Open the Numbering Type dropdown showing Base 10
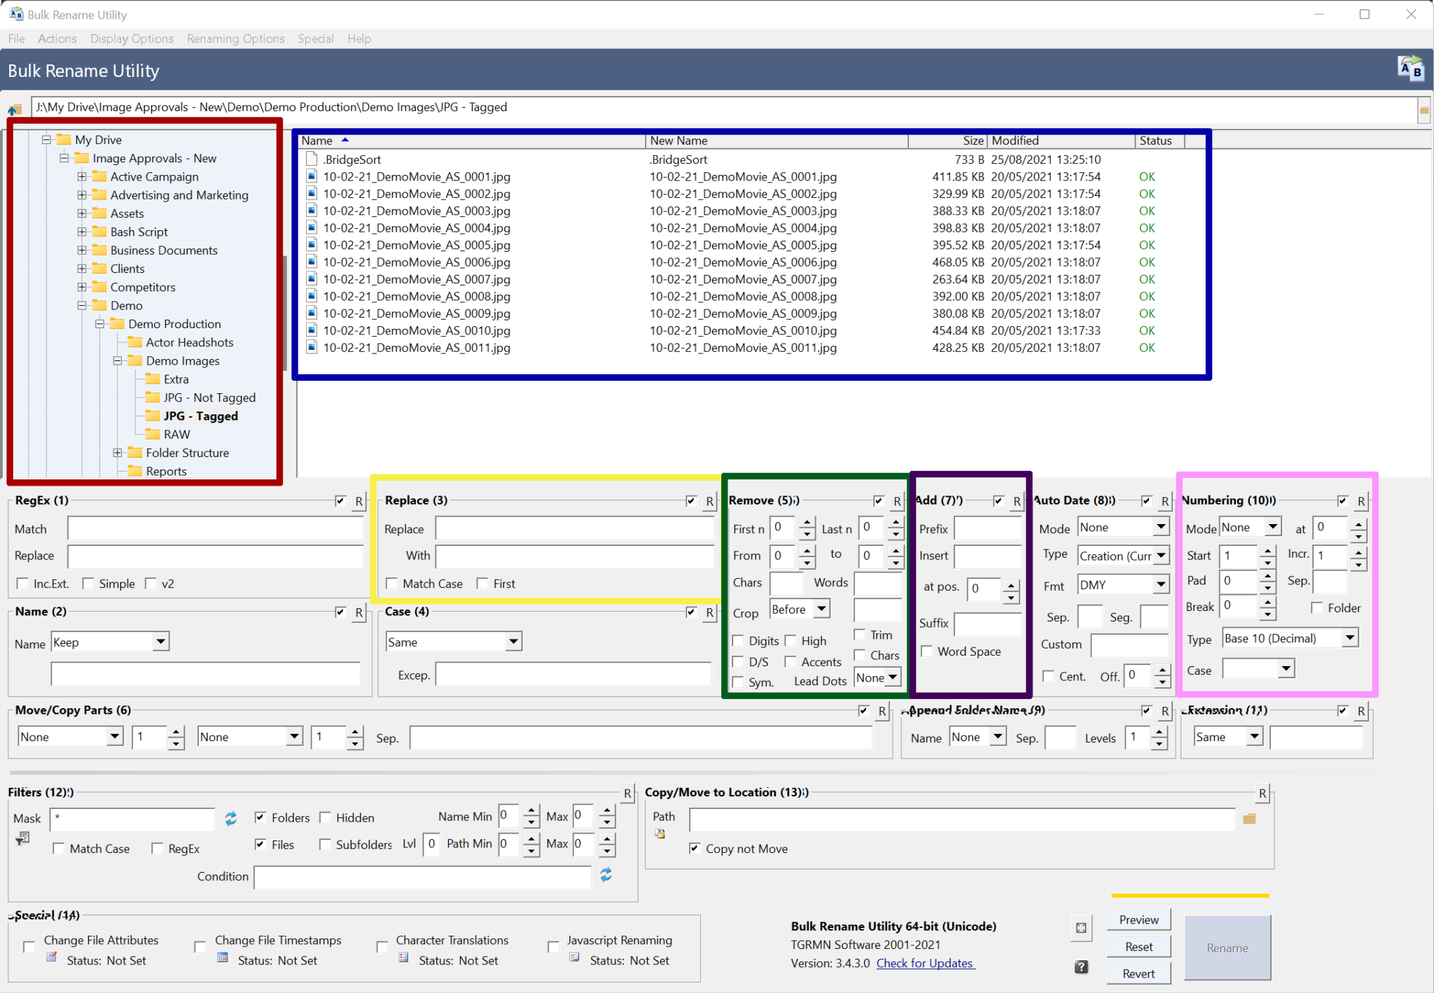 click(1351, 638)
